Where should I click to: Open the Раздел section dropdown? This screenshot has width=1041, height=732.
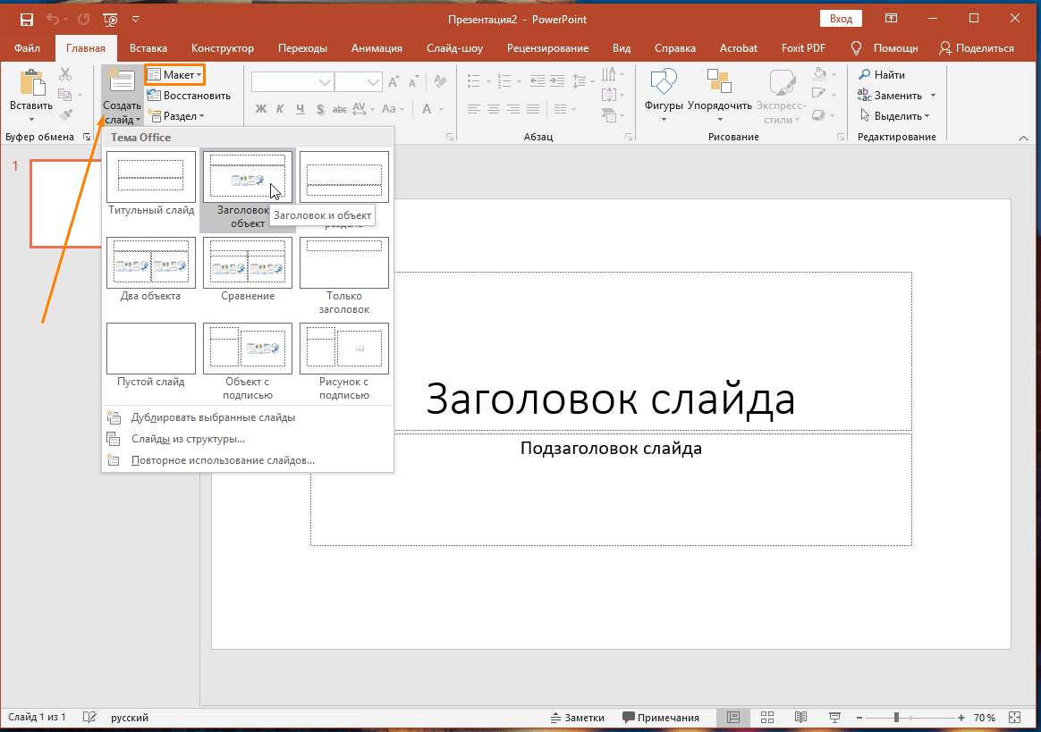tap(175, 115)
